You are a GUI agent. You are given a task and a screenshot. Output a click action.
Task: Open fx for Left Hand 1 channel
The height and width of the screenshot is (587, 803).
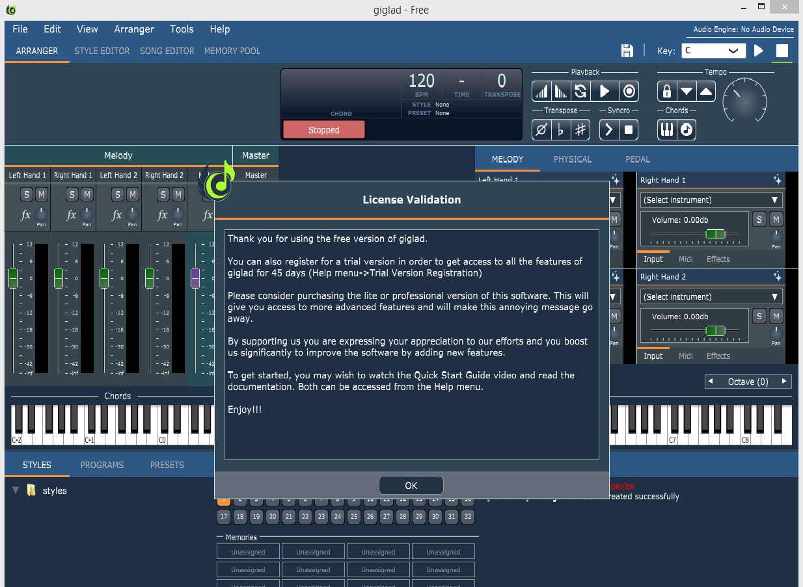26,215
